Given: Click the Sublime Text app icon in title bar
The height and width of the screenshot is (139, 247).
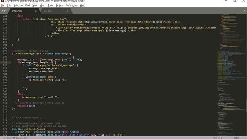Looking at the screenshot, I should pos(2,1).
